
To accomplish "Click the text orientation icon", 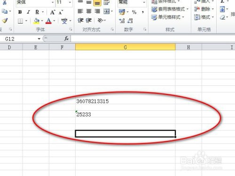I will (x=101, y=20).
